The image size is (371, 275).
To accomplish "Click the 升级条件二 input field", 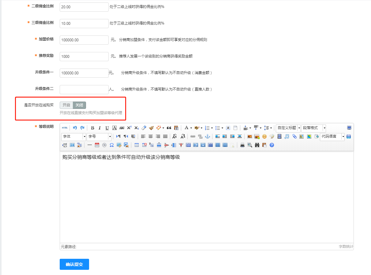I will tap(84, 89).
